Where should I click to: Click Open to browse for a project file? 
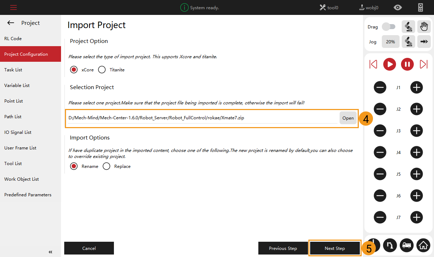tap(348, 118)
